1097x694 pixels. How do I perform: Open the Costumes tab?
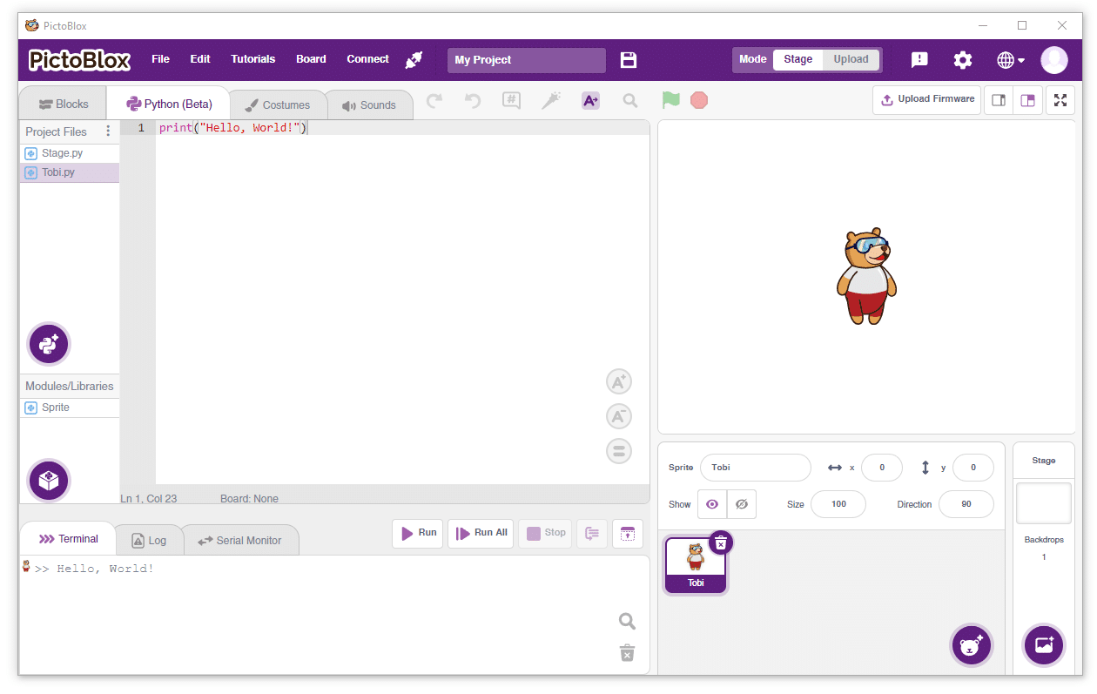[x=278, y=104]
